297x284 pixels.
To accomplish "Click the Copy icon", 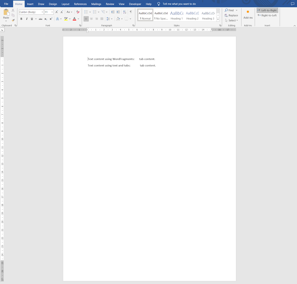I will (x=13, y=15).
